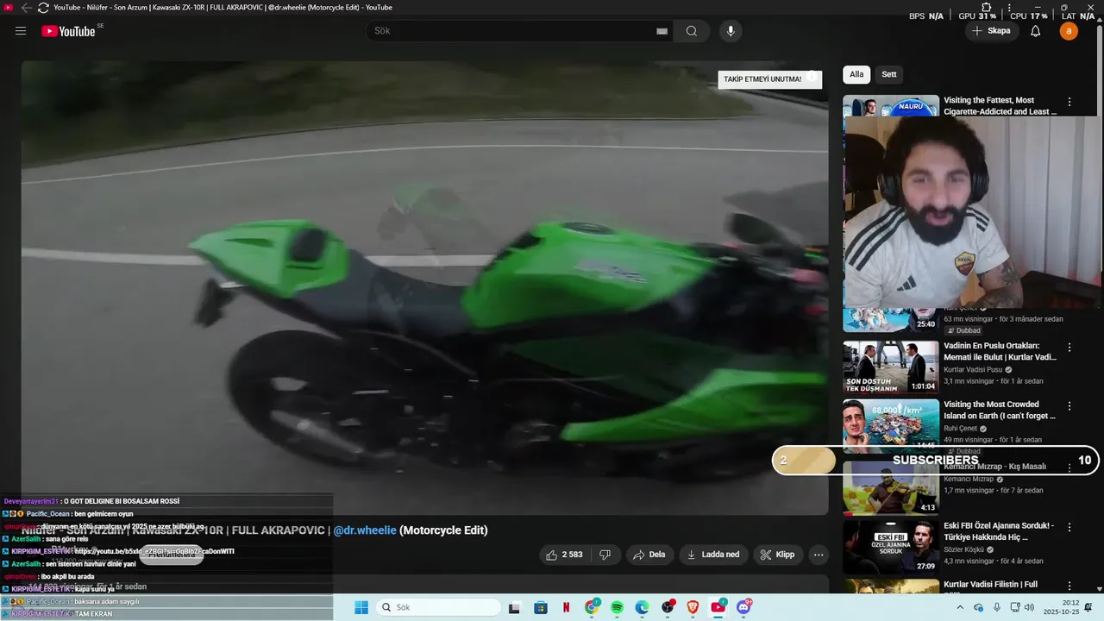1104x621 pixels.
Task: Open the Kurtlar Vadisi Pusu channel
Action: (x=975, y=370)
